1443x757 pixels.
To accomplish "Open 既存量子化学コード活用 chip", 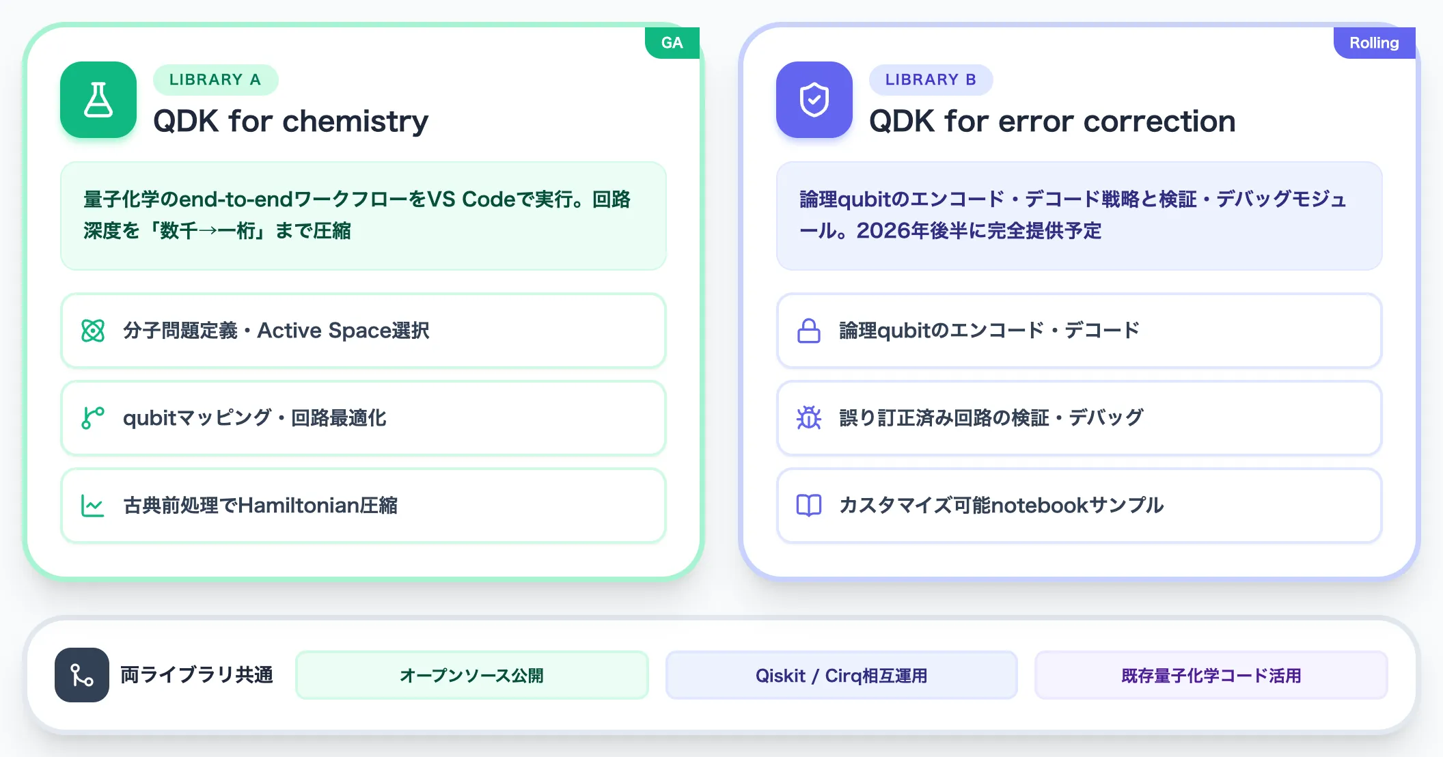I will coord(1211,675).
